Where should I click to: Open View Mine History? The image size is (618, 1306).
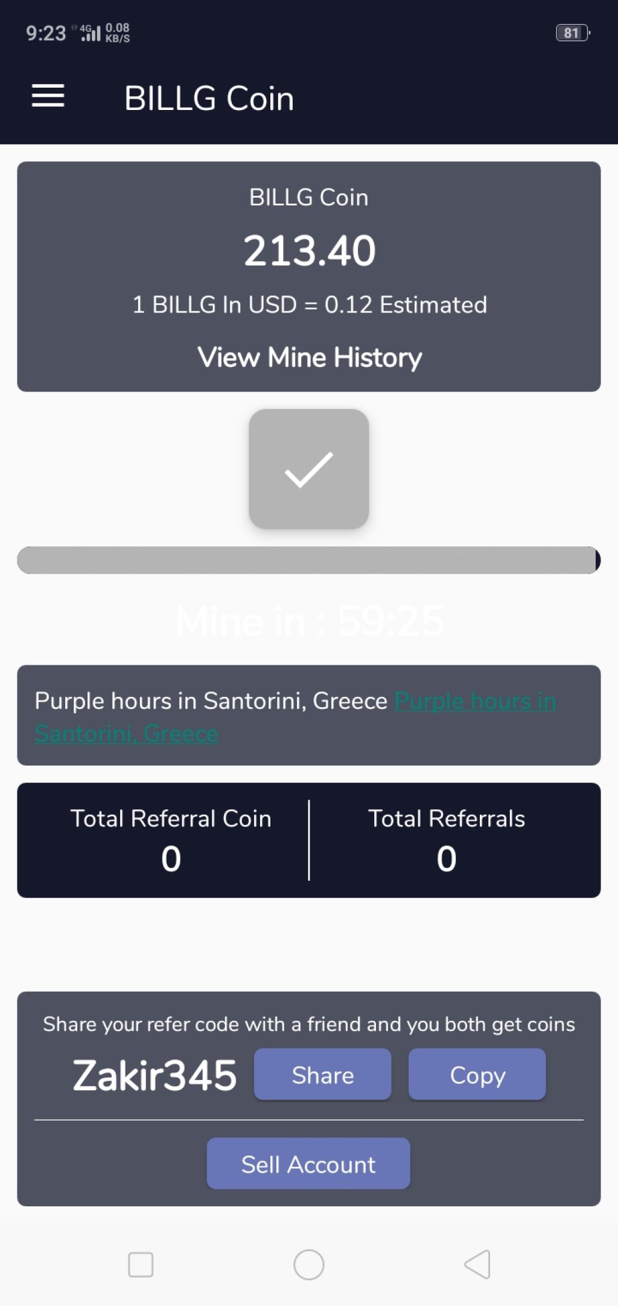pos(310,357)
